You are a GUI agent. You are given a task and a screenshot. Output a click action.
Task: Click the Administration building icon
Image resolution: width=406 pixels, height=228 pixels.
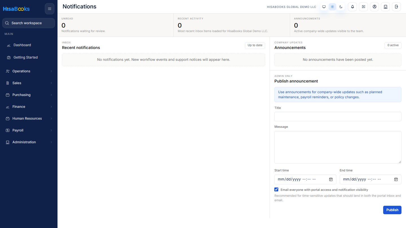pos(8,142)
